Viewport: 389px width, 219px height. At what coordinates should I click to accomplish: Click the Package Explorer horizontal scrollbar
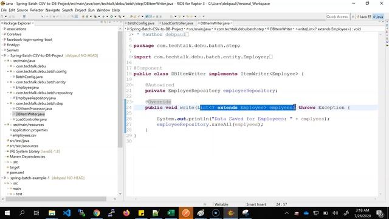click(56, 199)
